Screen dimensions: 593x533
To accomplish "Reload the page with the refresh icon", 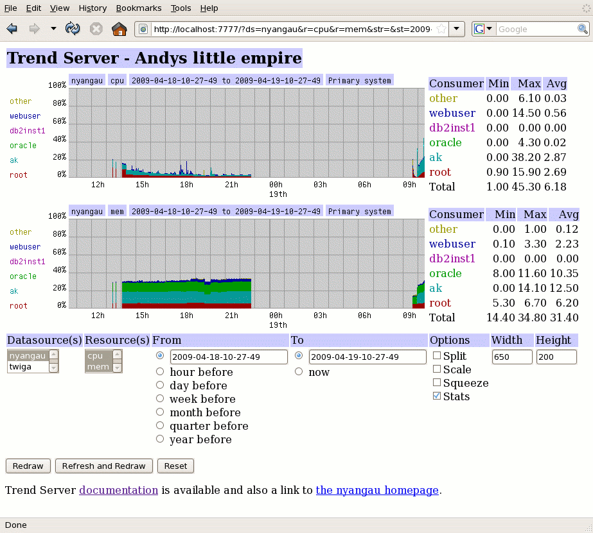I will tap(73, 29).
